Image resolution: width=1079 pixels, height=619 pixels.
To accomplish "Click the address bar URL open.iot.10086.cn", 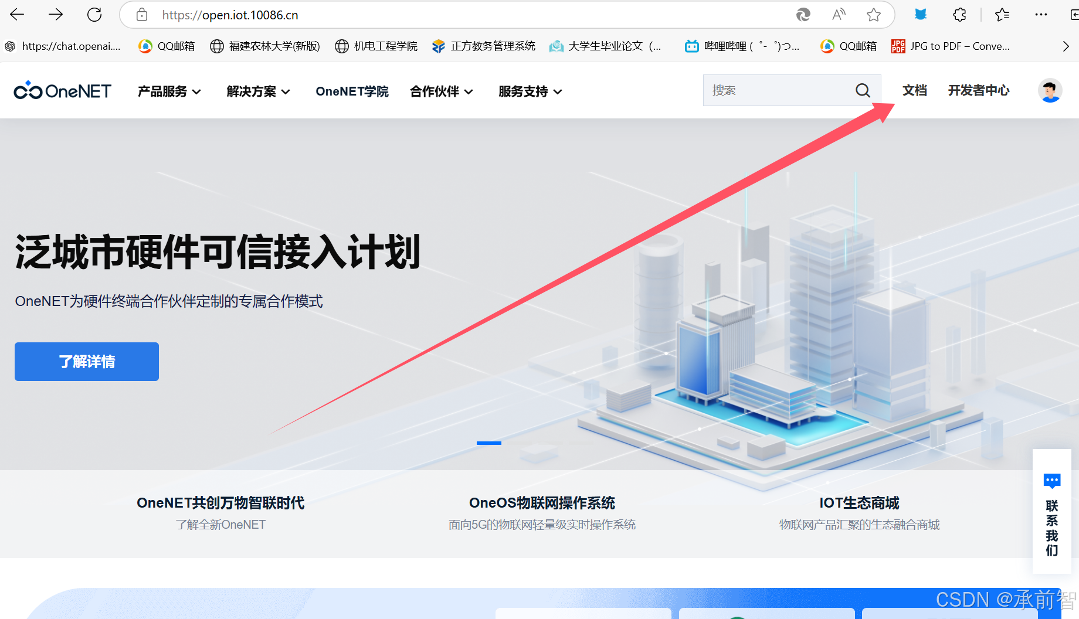I will (x=230, y=15).
